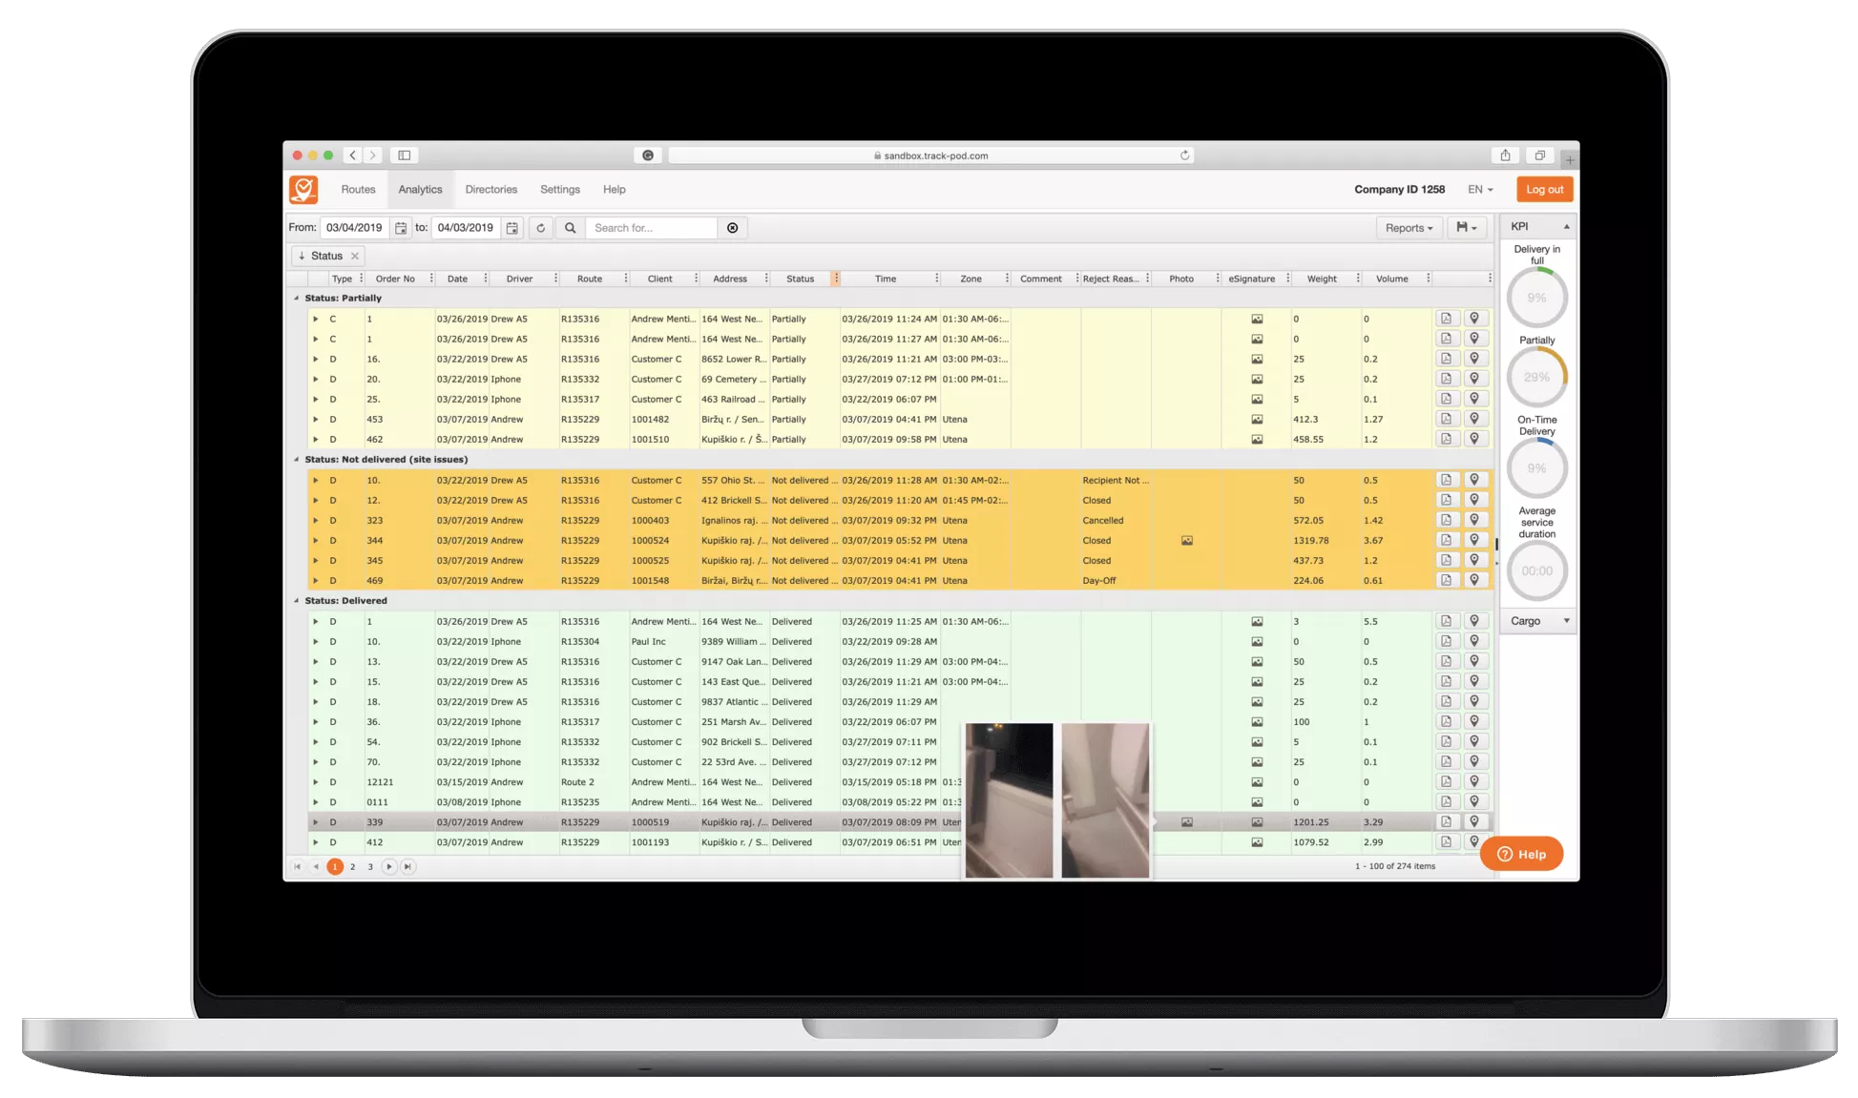
Task: Expand row of order 453
Action: 316,419
